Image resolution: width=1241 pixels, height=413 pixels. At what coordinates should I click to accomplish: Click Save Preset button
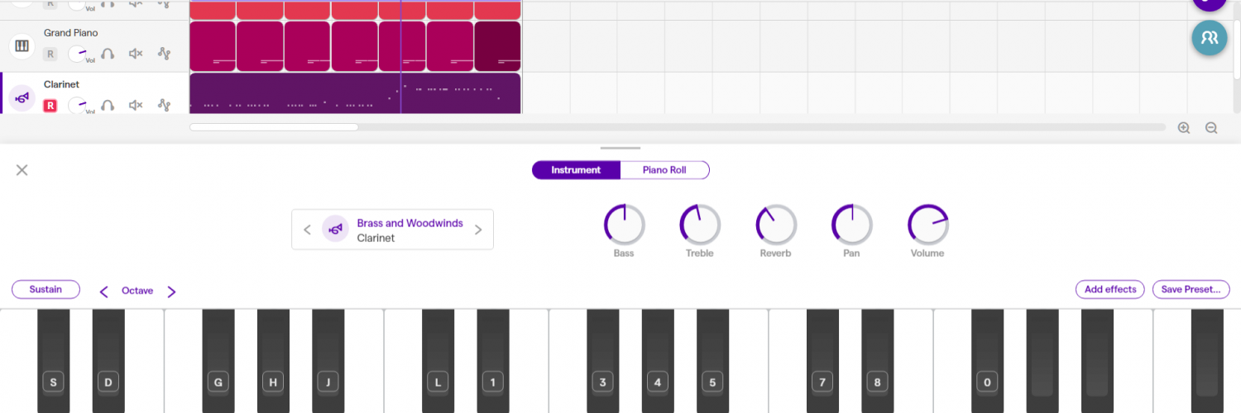point(1191,290)
